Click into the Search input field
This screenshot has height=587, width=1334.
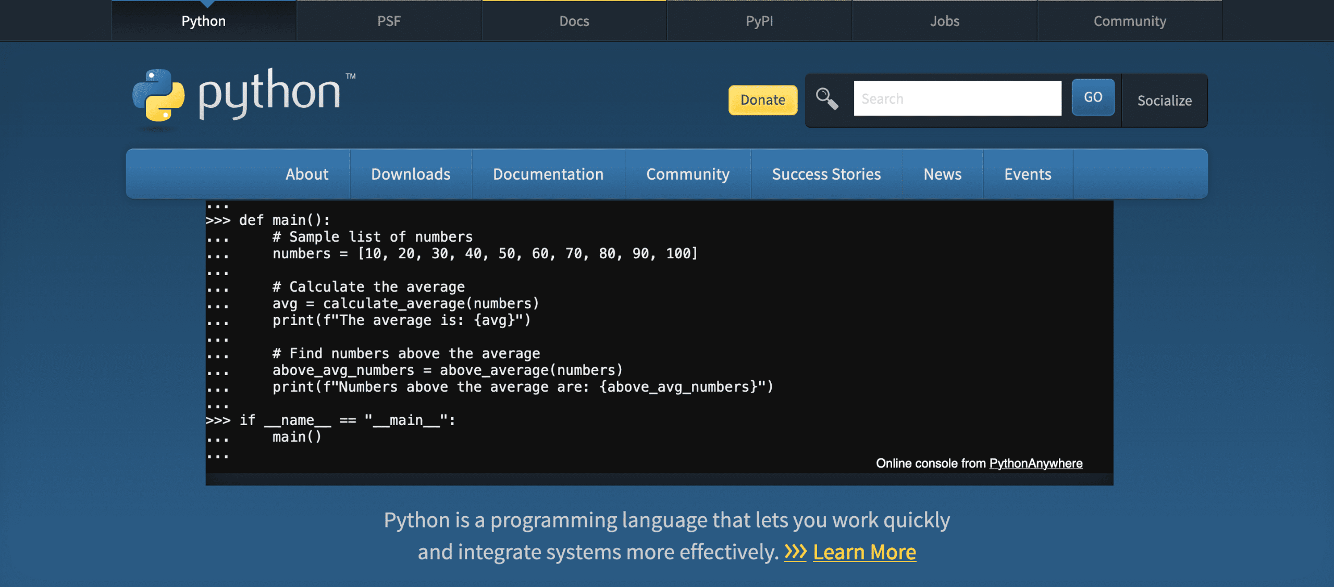tap(957, 98)
